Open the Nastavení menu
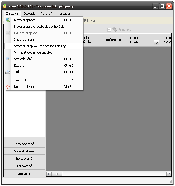The width and height of the screenshot is (175, 186). pos(64,14)
